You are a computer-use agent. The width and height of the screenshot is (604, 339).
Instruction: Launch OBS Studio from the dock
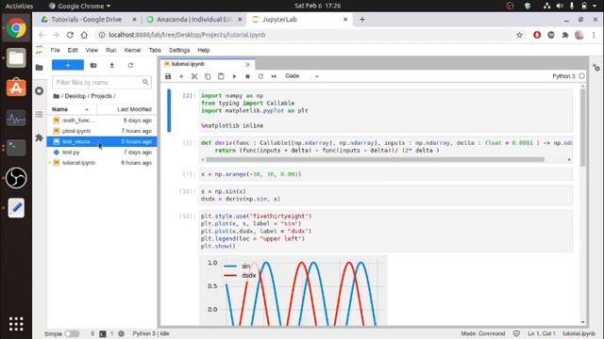[16, 178]
